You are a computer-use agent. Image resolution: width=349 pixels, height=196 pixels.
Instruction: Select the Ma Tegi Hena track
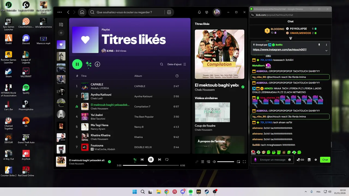click(x=100, y=125)
